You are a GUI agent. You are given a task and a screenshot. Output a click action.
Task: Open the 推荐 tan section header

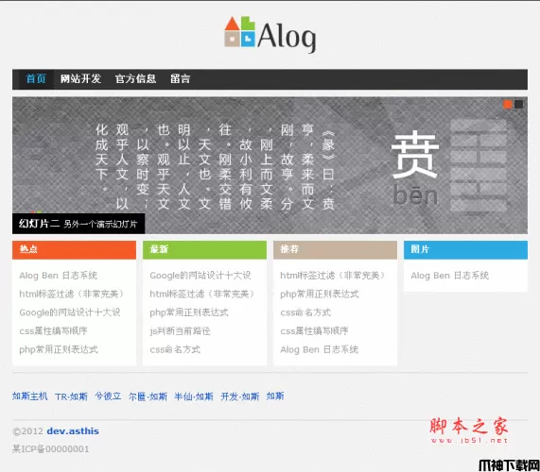(335, 249)
